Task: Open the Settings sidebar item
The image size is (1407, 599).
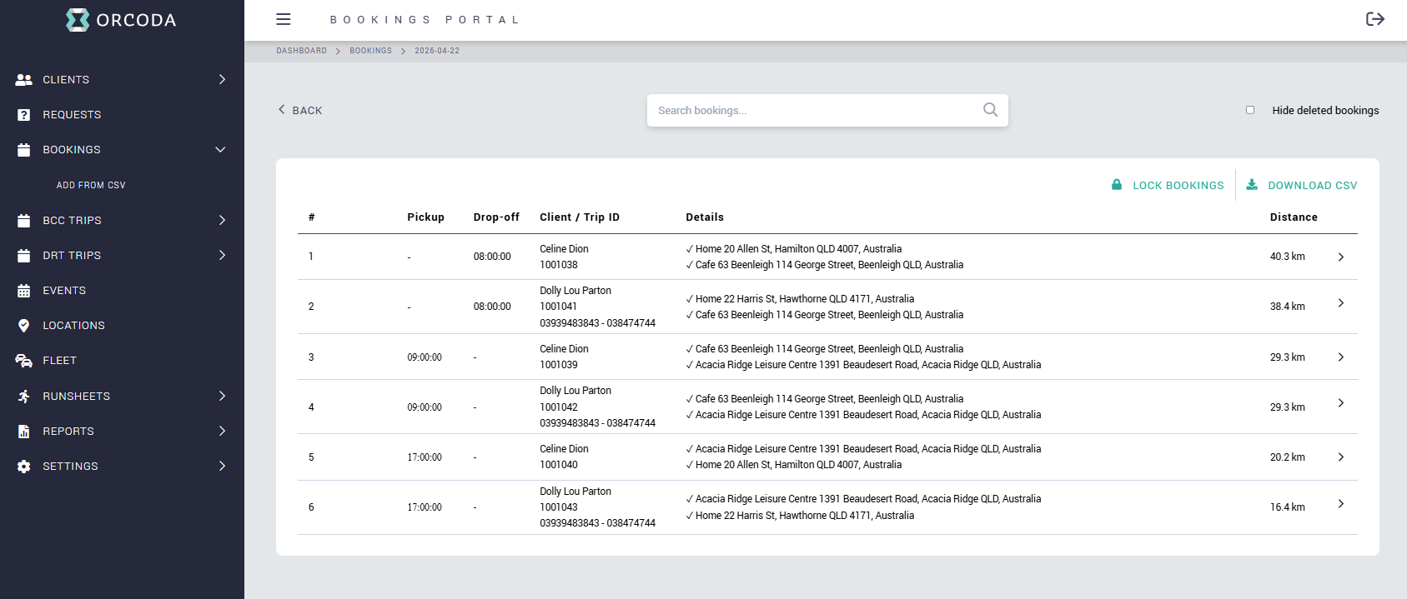Action: click(70, 467)
